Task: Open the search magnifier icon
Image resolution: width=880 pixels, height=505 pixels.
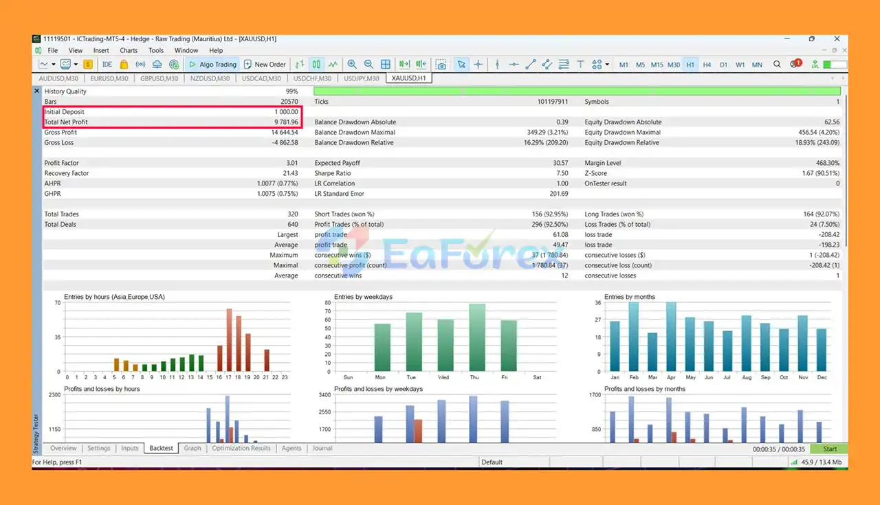Action: 777,65
